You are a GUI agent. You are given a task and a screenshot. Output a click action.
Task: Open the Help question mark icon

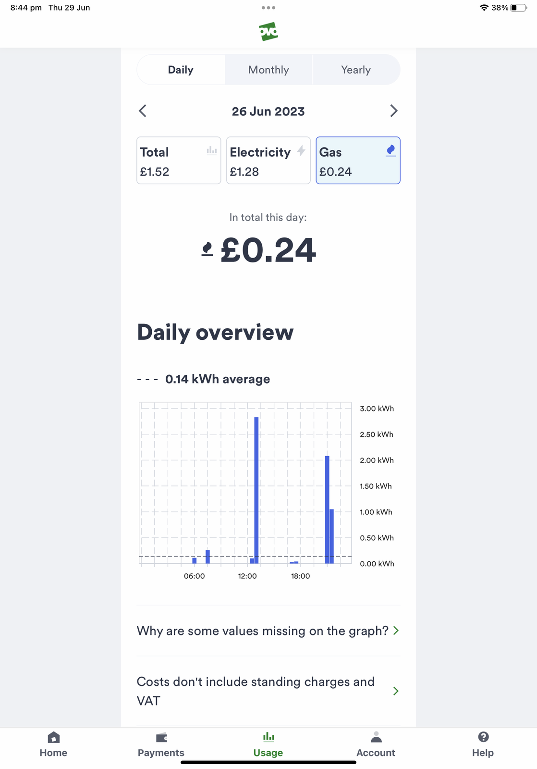(483, 737)
